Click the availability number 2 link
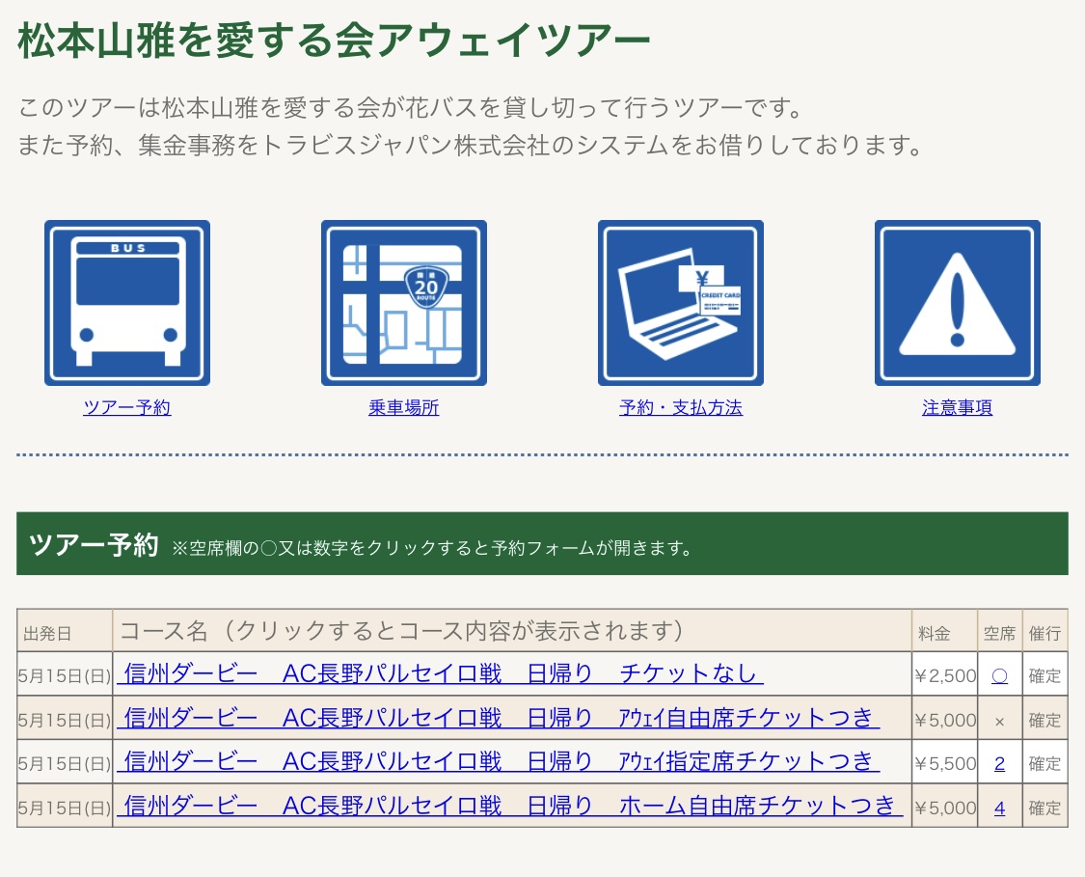This screenshot has height=877, width=1085. (x=999, y=764)
